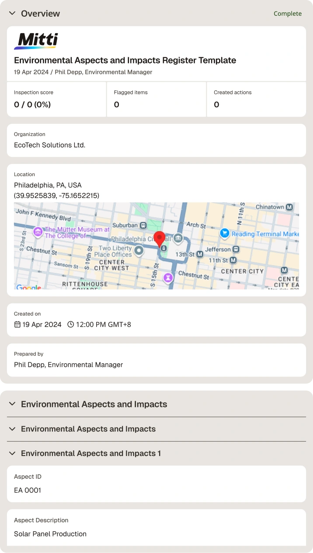The width and height of the screenshot is (313, 553).
Task: Click the report title Environmental Aspects and Impacts Register Template
Action: [125, 60]
